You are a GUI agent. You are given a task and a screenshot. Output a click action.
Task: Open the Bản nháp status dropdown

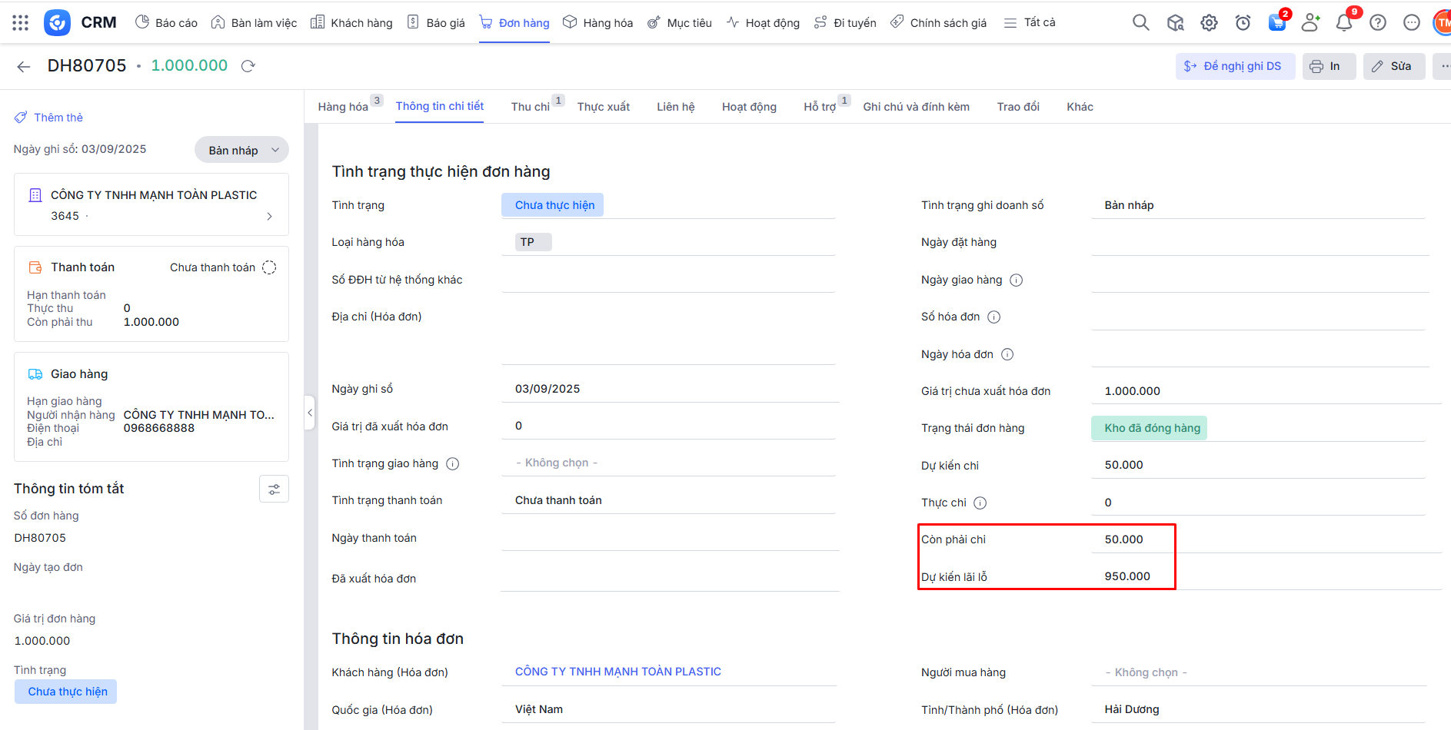[x=241, y=150]
